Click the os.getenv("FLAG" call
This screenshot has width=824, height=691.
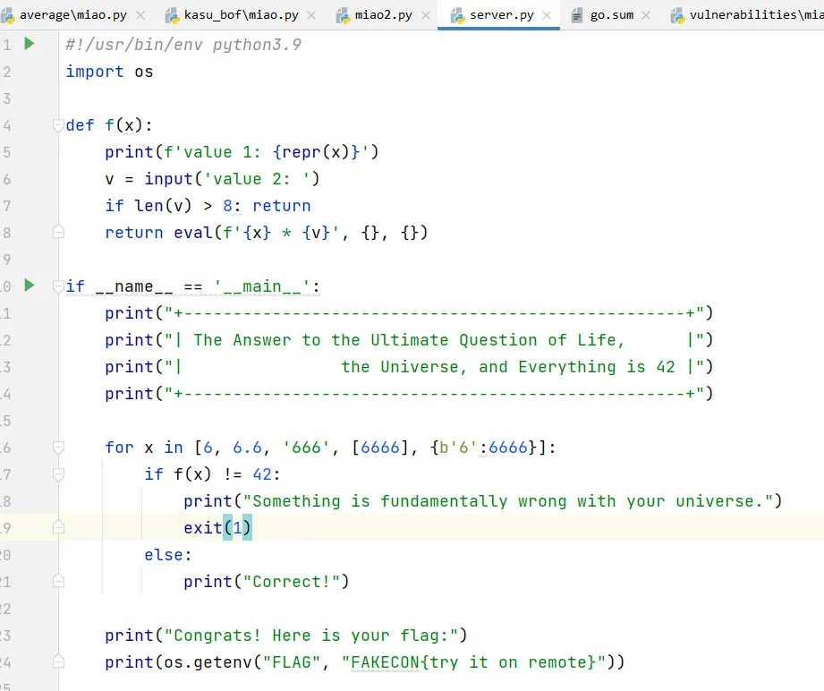click(242, 662)
